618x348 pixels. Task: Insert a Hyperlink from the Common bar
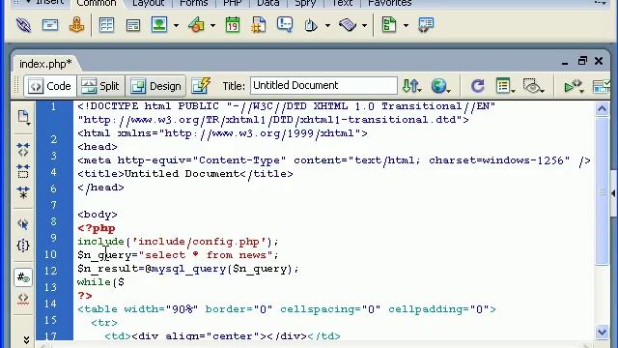(23, 25)
